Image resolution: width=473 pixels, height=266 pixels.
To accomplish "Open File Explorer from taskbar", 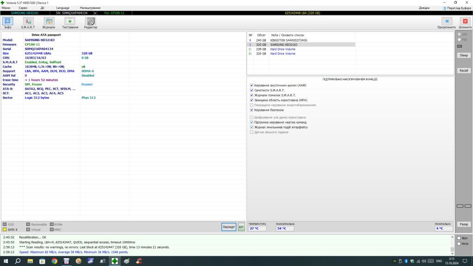I will (x=30, y=261).
